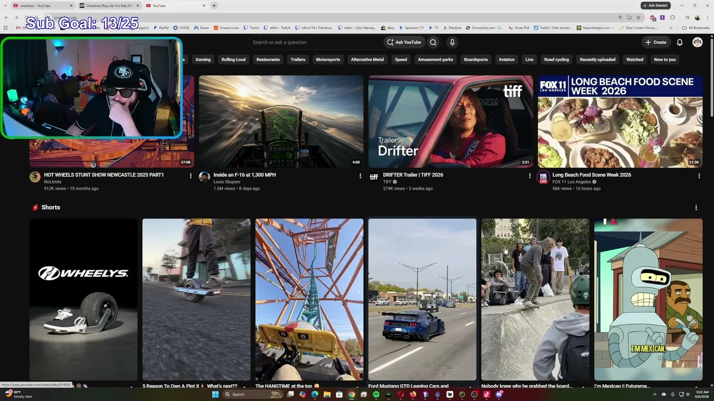Launch Spotify from the taskbar
Screen dimensions: 714x401
(376, 394)
